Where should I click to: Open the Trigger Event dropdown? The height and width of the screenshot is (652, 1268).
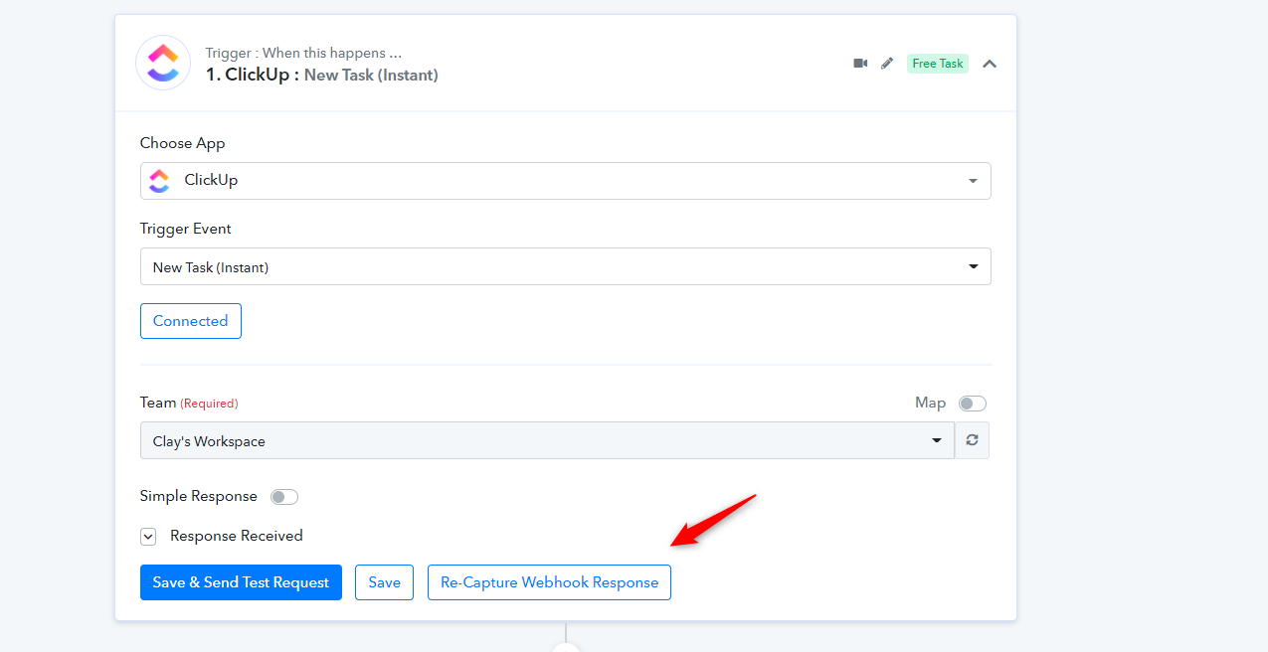(x=565, y=266)
